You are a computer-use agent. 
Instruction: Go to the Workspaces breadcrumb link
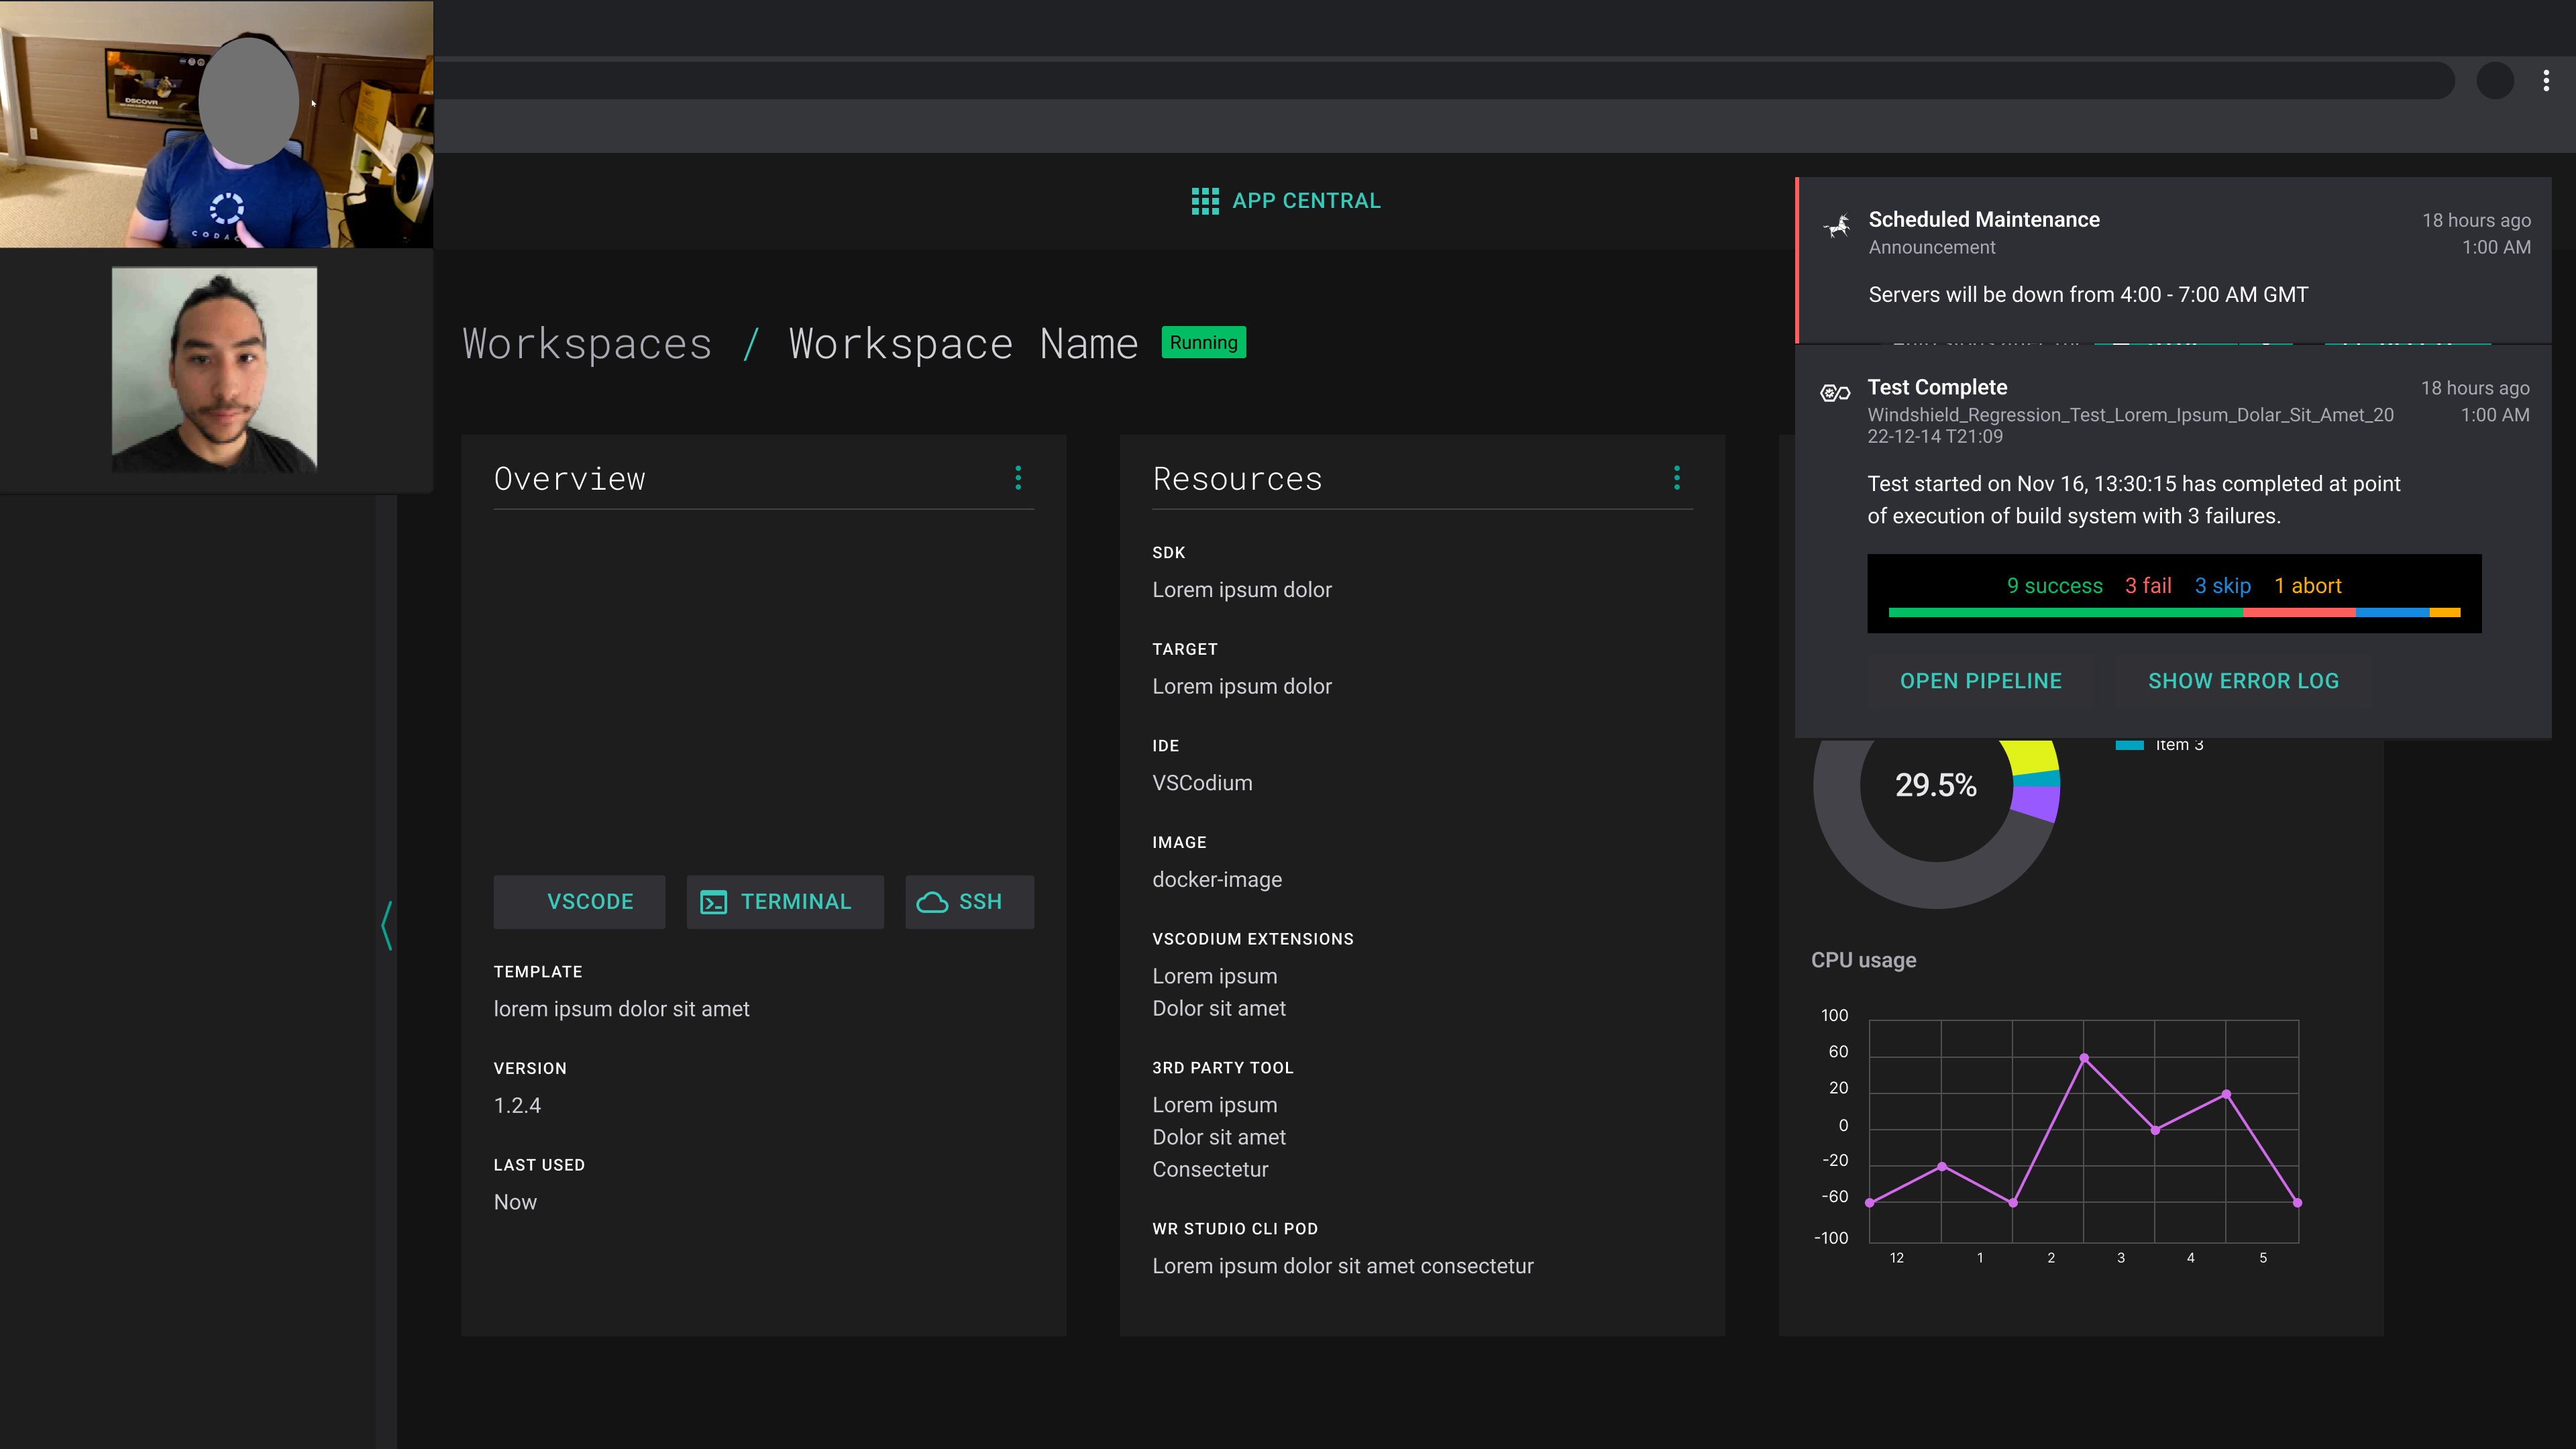pyautogui.click(x=587, y=344)
